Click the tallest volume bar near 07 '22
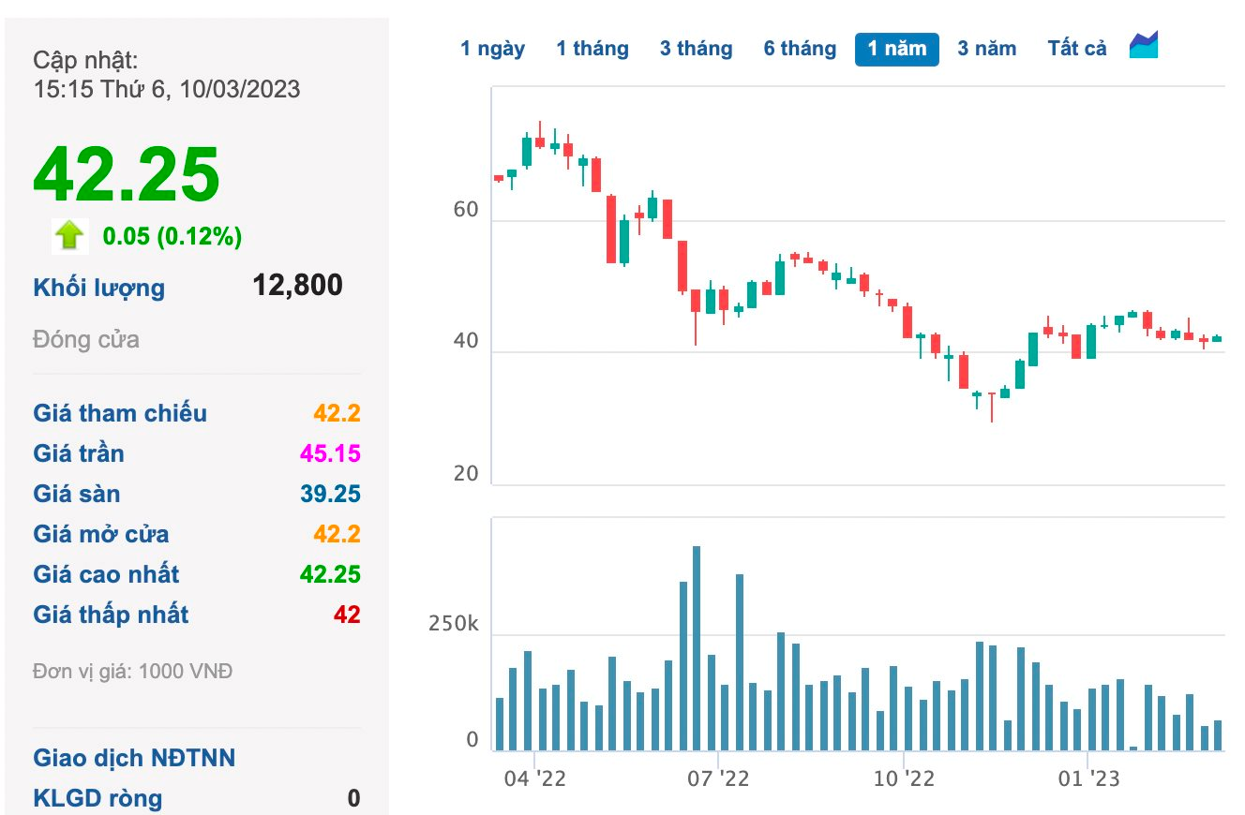Screen dimensions: 1245x815 [696, 648]
